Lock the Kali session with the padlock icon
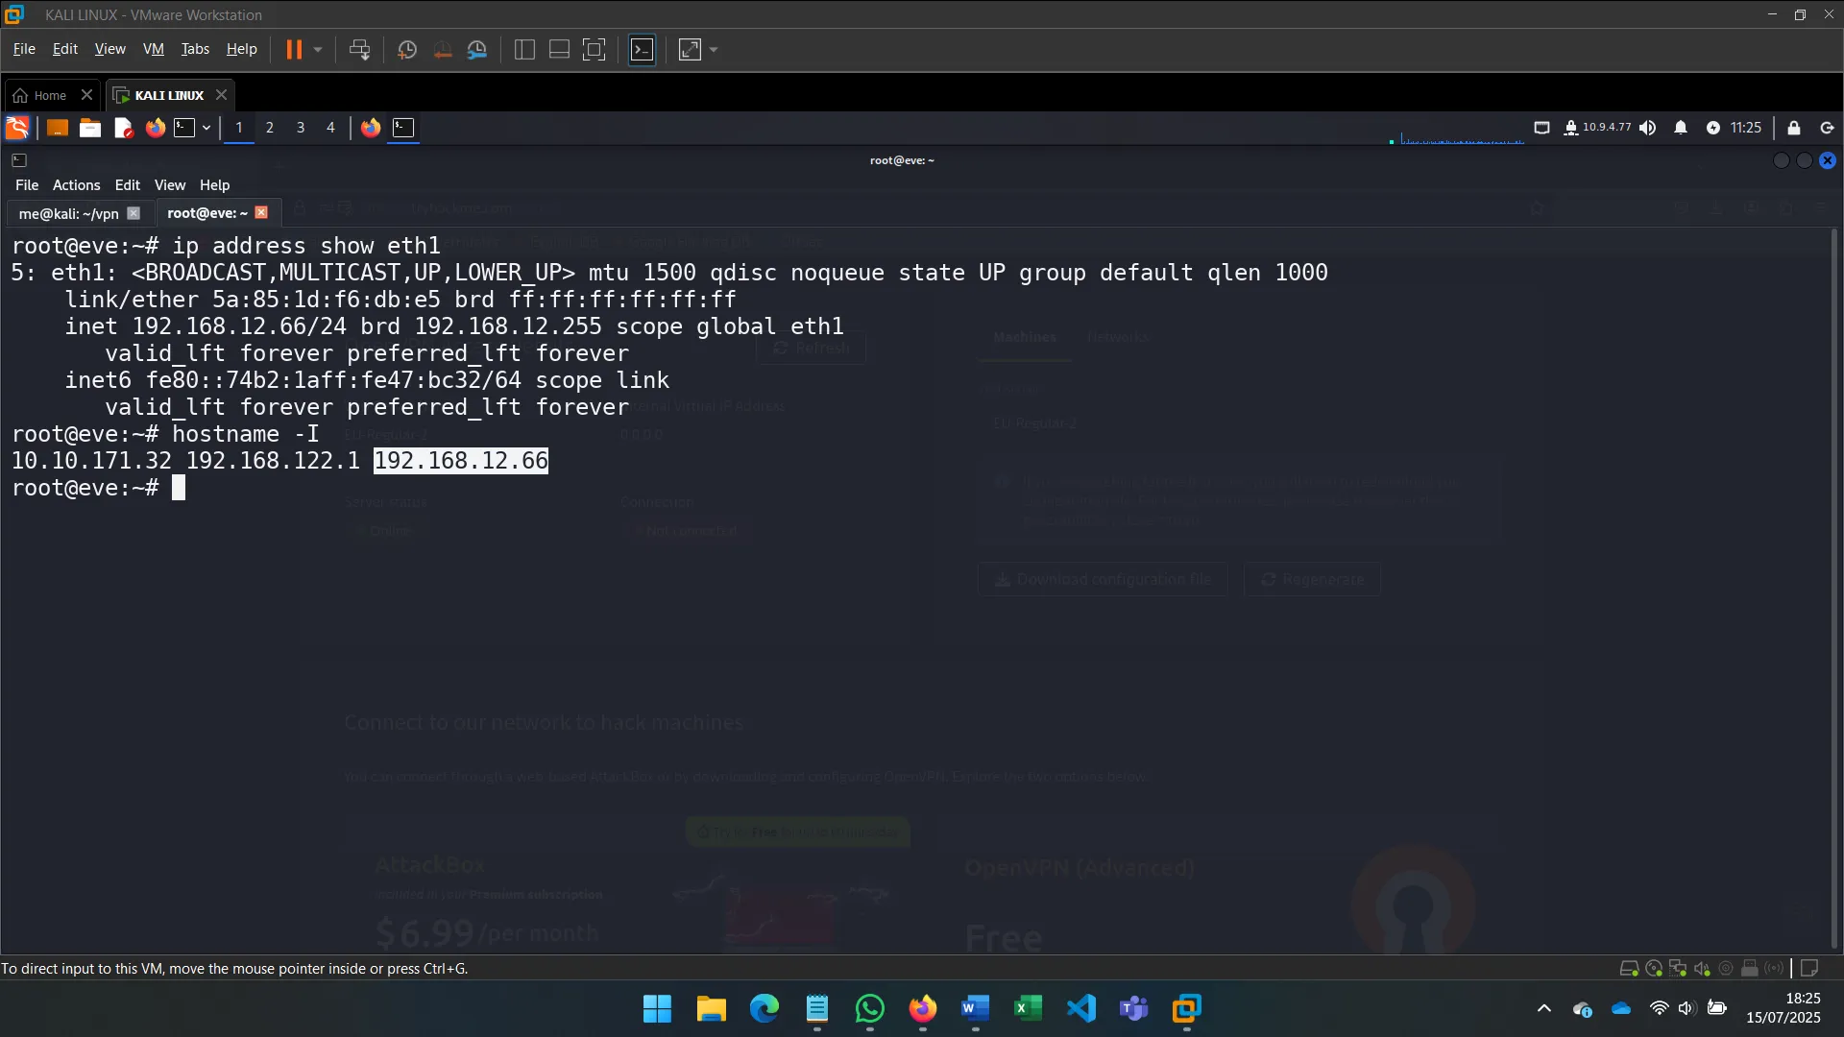The height and width of the screenshot is (1037, 1844). 1793,128
